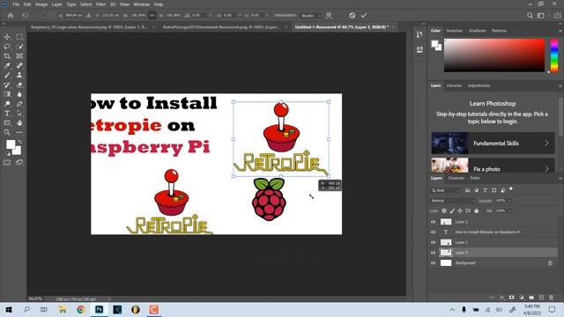Select the Hand tool
Viewport: 564px width, 317px height.
[x=19, y=122]
